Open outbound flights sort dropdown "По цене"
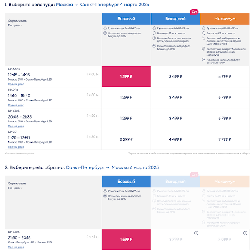The height and width of the screenshot is (250, 250). pyautogui.click(x=16, y=25)
